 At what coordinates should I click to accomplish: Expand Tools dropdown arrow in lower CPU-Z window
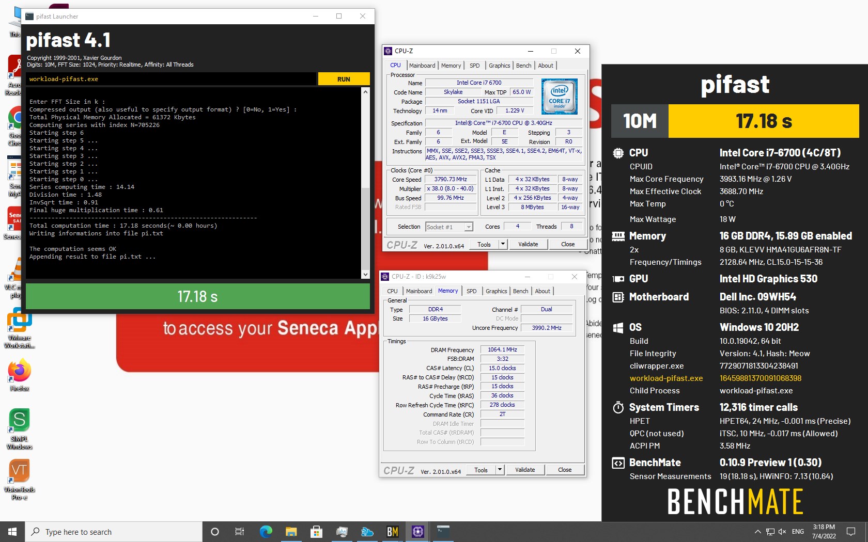click(x=500, y=470)
